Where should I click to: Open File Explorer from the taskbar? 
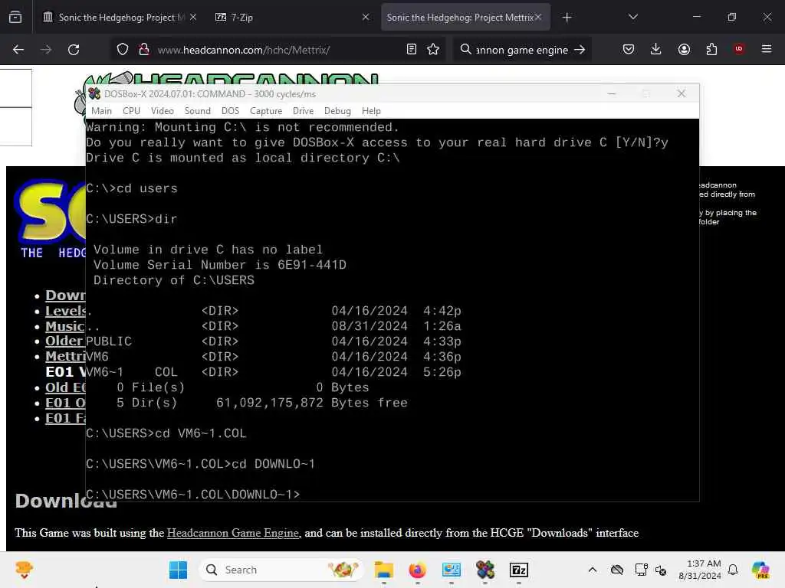pyautogui.click(x=384, y=570)
